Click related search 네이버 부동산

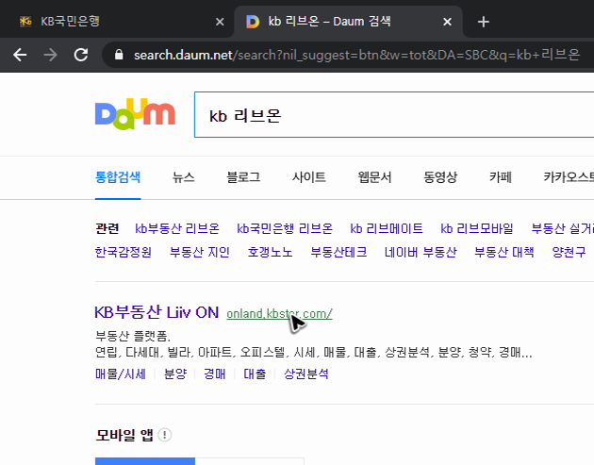[421, 252]
